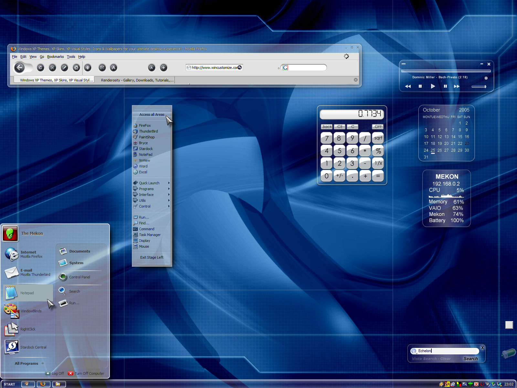Screen dimensions: 517x388
Task: Click the Vista Search text field with Echelon
Action: pos(445,351)
